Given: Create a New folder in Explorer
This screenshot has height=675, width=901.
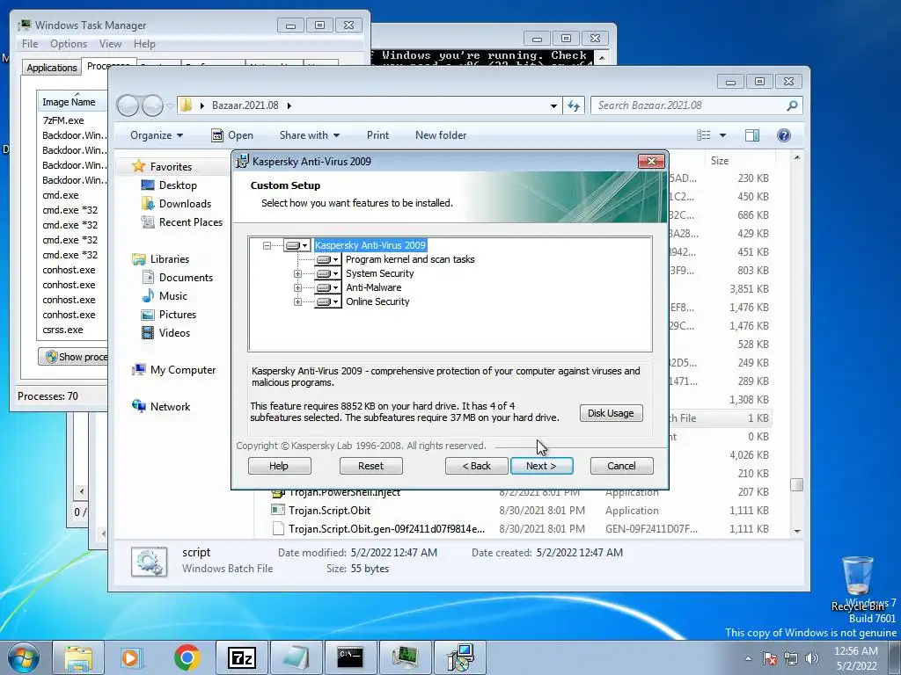Looking at the screenshot, I should (441, 135).
